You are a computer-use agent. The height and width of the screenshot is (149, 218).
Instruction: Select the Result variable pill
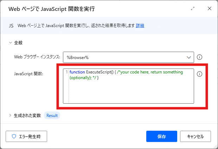52,115
